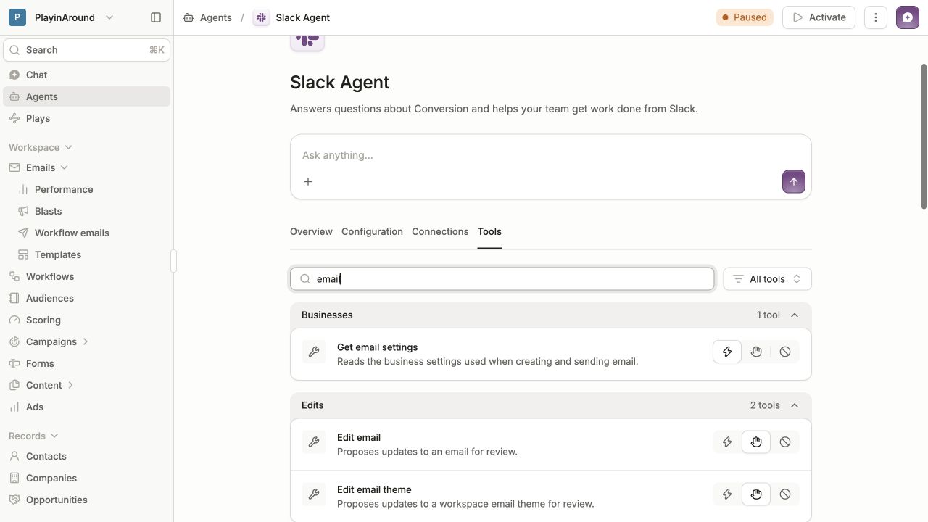Screen dimensions: 928x522
Task: Expand the Content submenu chevron
Action: point(71,385)
